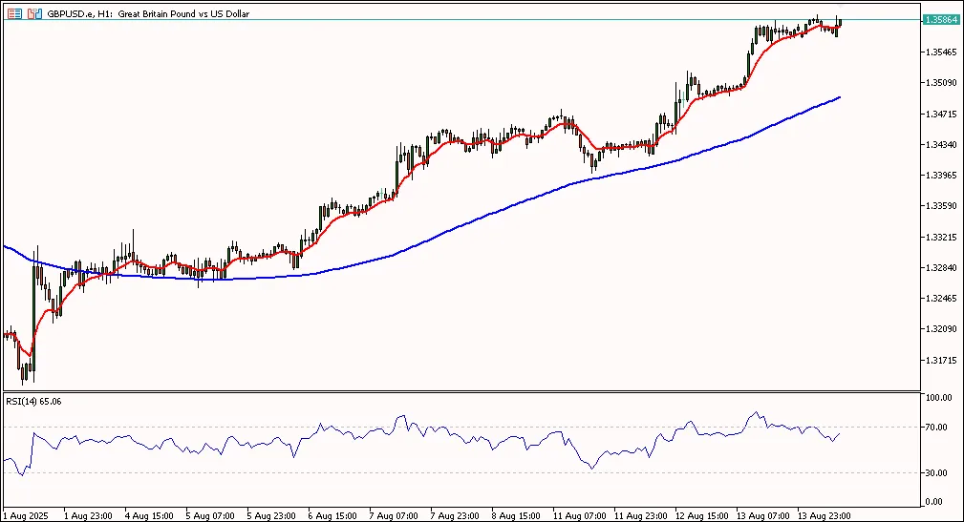964x522 pixels.
Task: Click time axis label 12 Aug 15:00
Action: 701,516
